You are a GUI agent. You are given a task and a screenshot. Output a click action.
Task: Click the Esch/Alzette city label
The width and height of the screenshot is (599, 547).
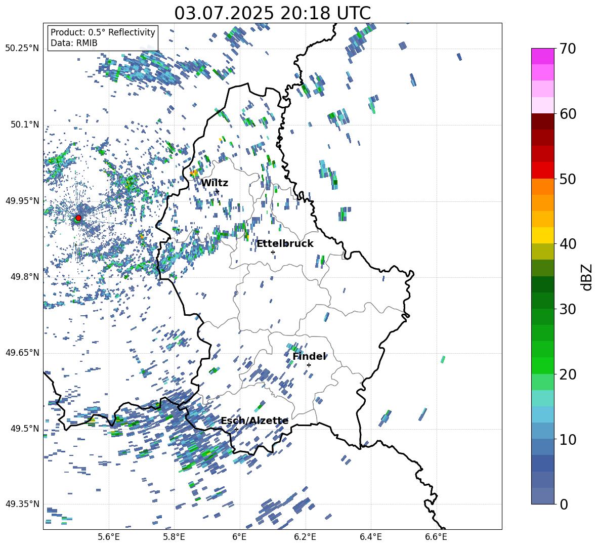coord(254,420)
